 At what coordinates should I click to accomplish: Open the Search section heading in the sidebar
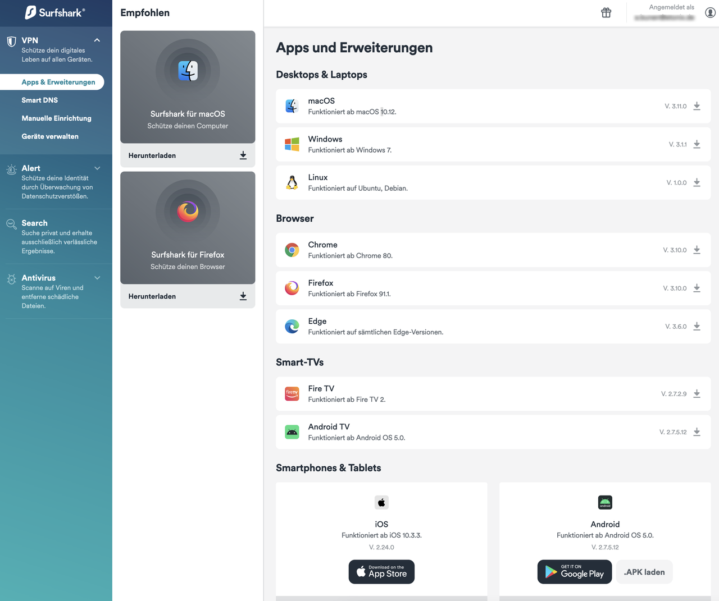[x=34, y=223]
